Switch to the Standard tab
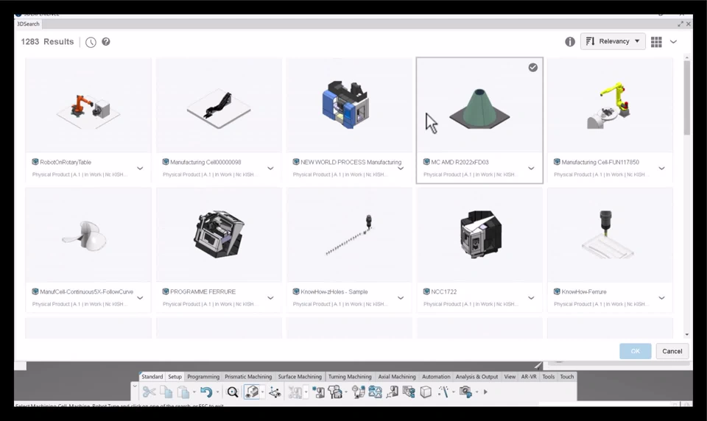Image resolution: width=707 pixels, height=421 pixels. [152, 377]
